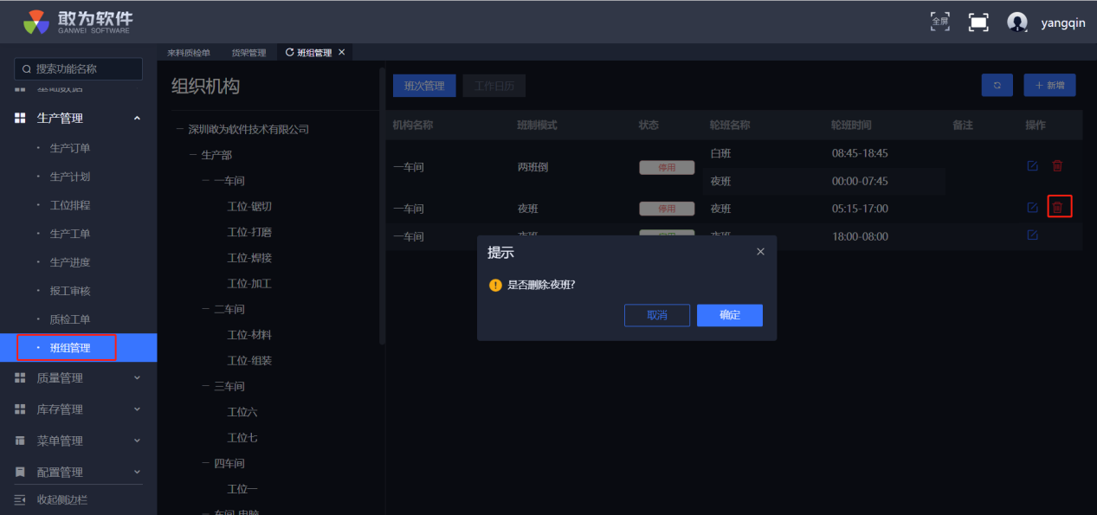This screenshot has height=515, width=1097.
Task: Click trash icon for 两班倒 row
Action: (x=1057, y=166)
